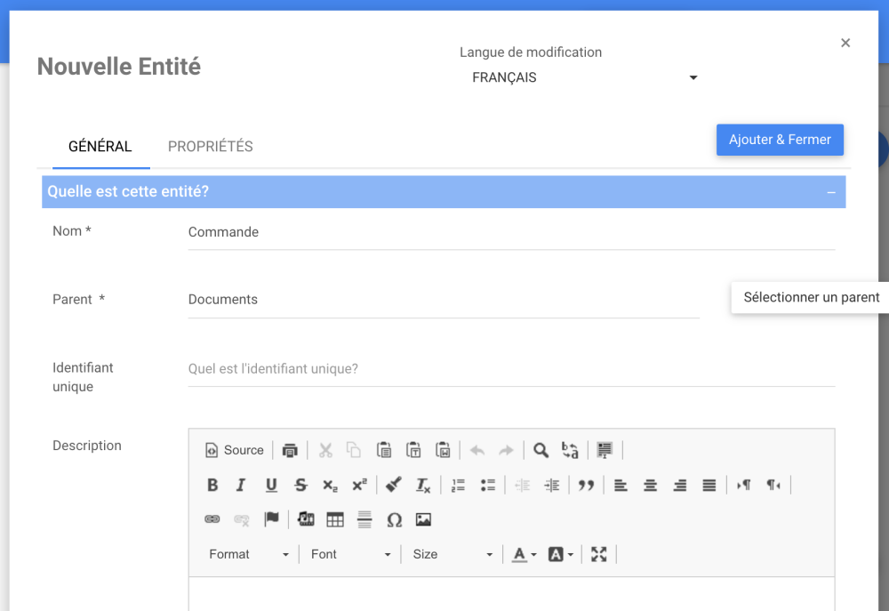Toggle bold formatting in the description editor
889x611 pixels.
[212, 485]
